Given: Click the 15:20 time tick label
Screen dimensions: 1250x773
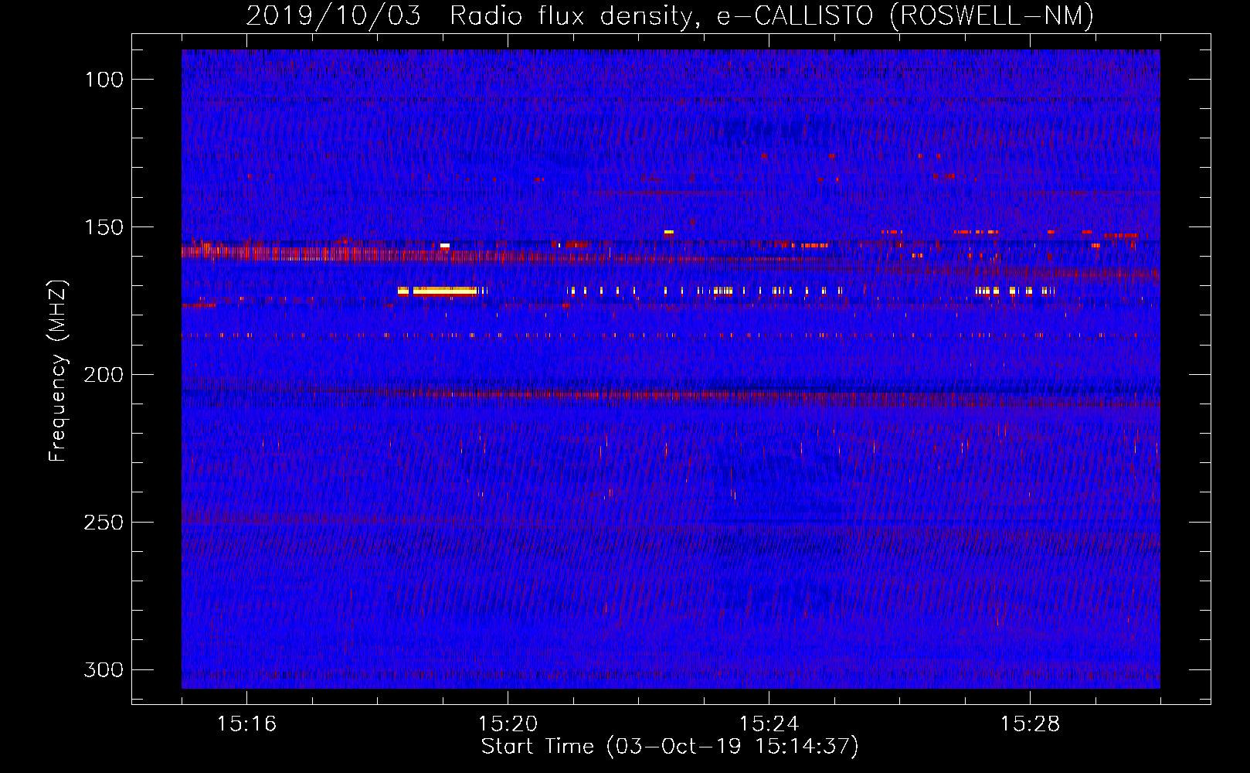Looking at the screenshot, I should click(x=508, y=724).
